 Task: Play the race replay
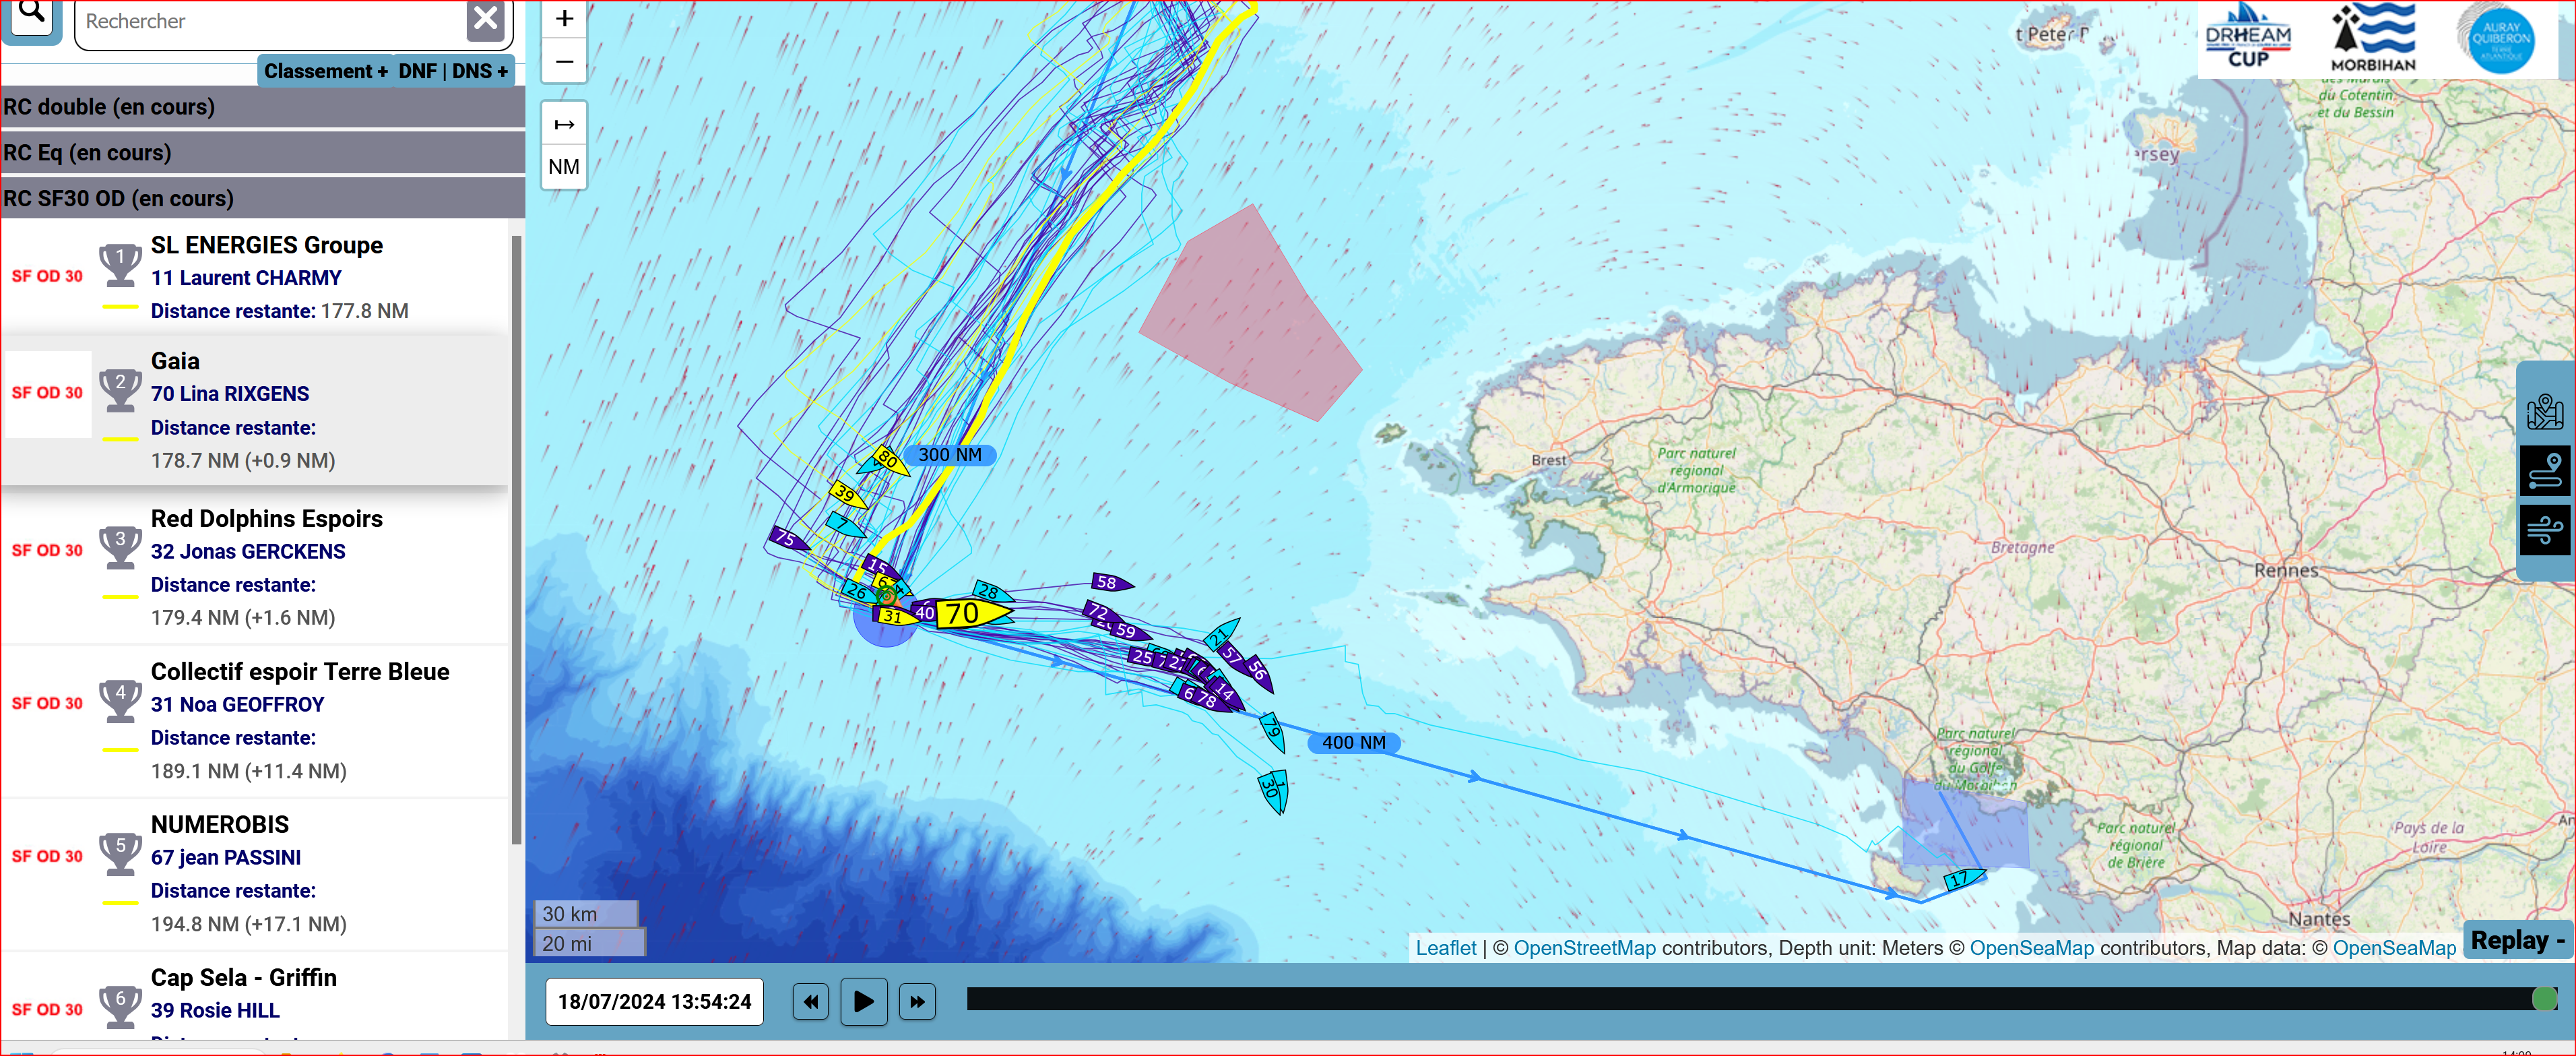point(864,1001)
